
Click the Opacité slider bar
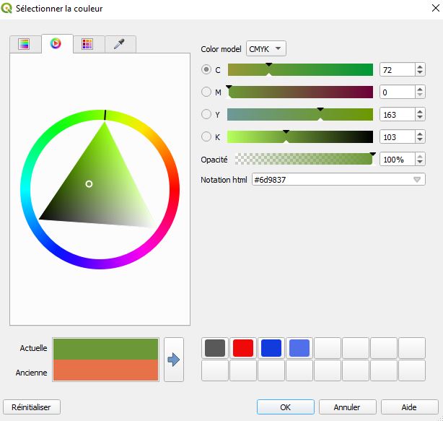(x=303, y=159)
